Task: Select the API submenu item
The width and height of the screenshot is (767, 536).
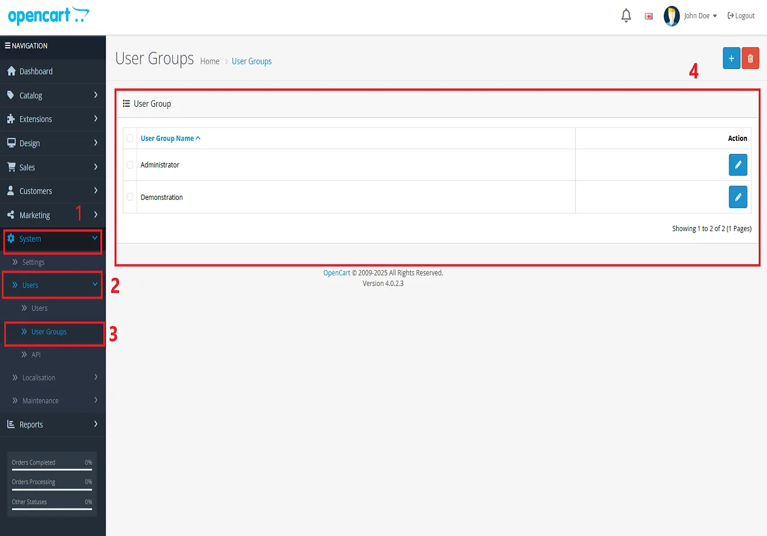Action: click(x=35, y=354)
